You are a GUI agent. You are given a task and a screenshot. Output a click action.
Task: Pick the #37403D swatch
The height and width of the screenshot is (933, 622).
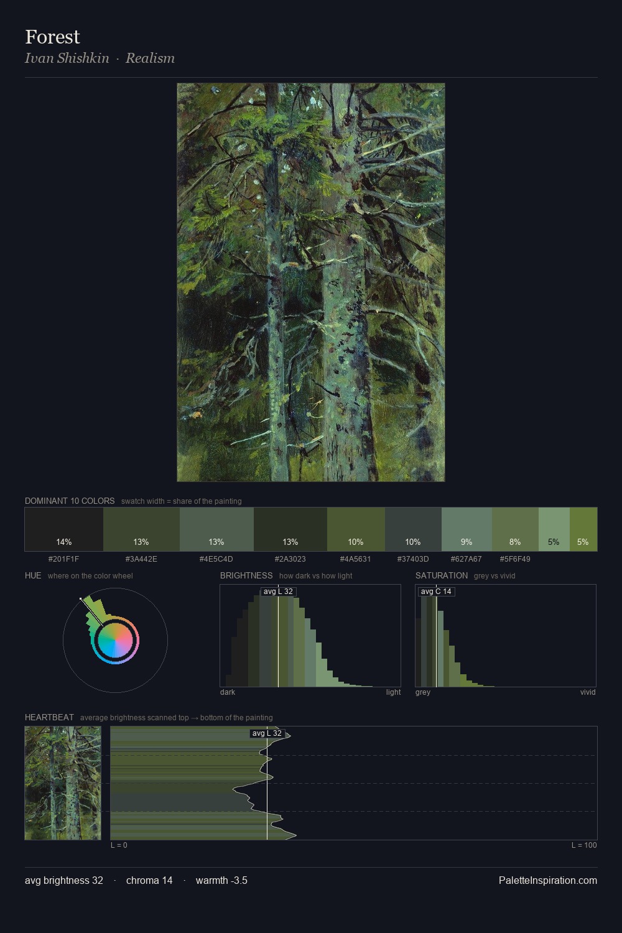413,529
